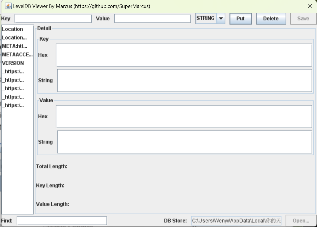317x227 pixels.
Task: Select STRING in the type combo box
Action: 206,18
